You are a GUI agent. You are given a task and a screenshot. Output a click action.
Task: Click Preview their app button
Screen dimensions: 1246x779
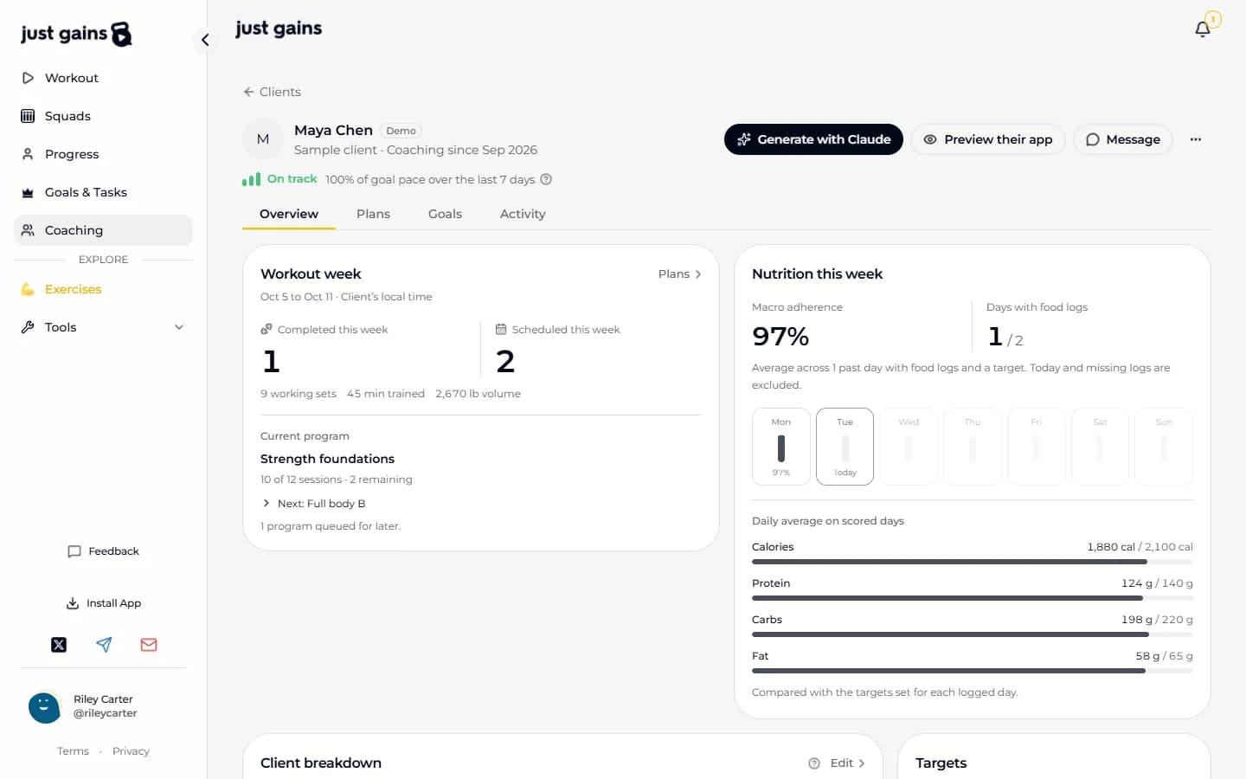click(987, 139)
